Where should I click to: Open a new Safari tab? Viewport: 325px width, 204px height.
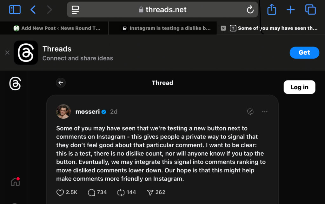pyautogui.click(x=291, y=10)
